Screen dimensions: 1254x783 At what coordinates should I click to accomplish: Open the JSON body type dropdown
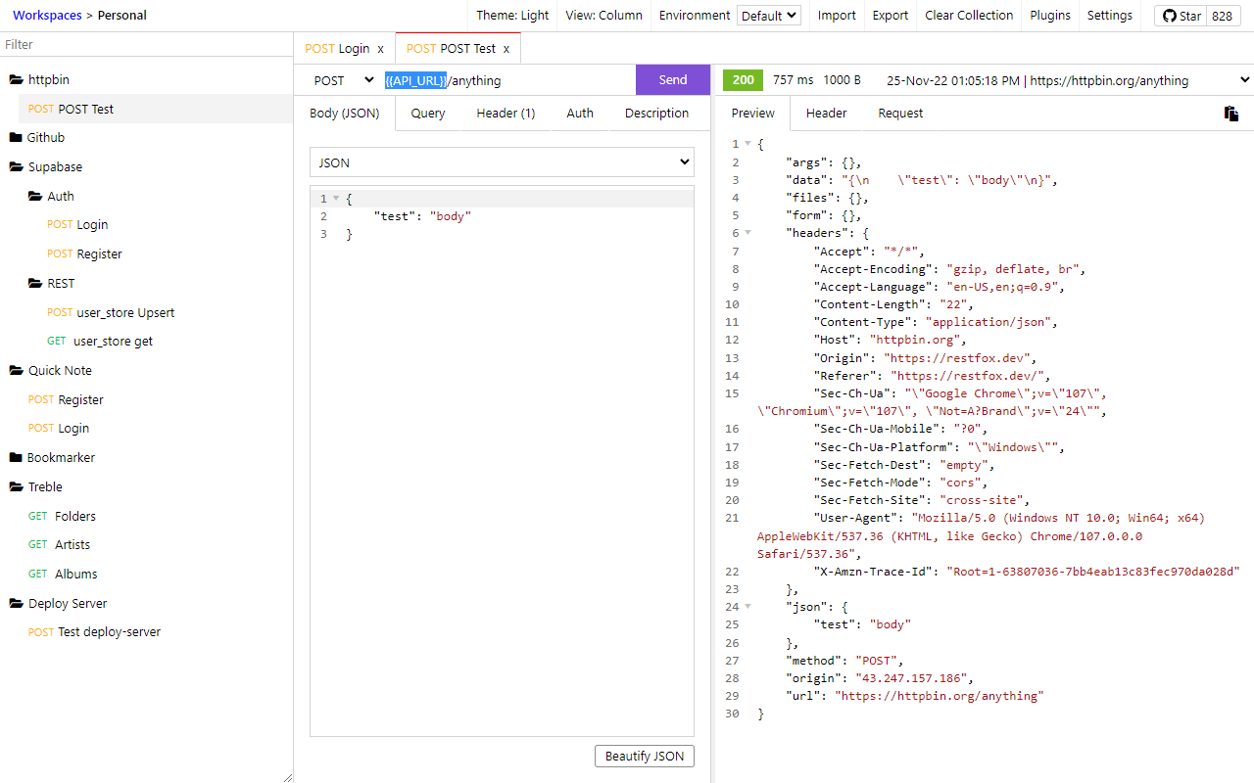pyautogui.click(x=502, y=162)
